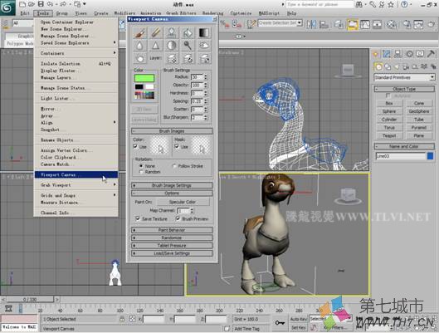Select the Shapes category icon

pos(388,66)
